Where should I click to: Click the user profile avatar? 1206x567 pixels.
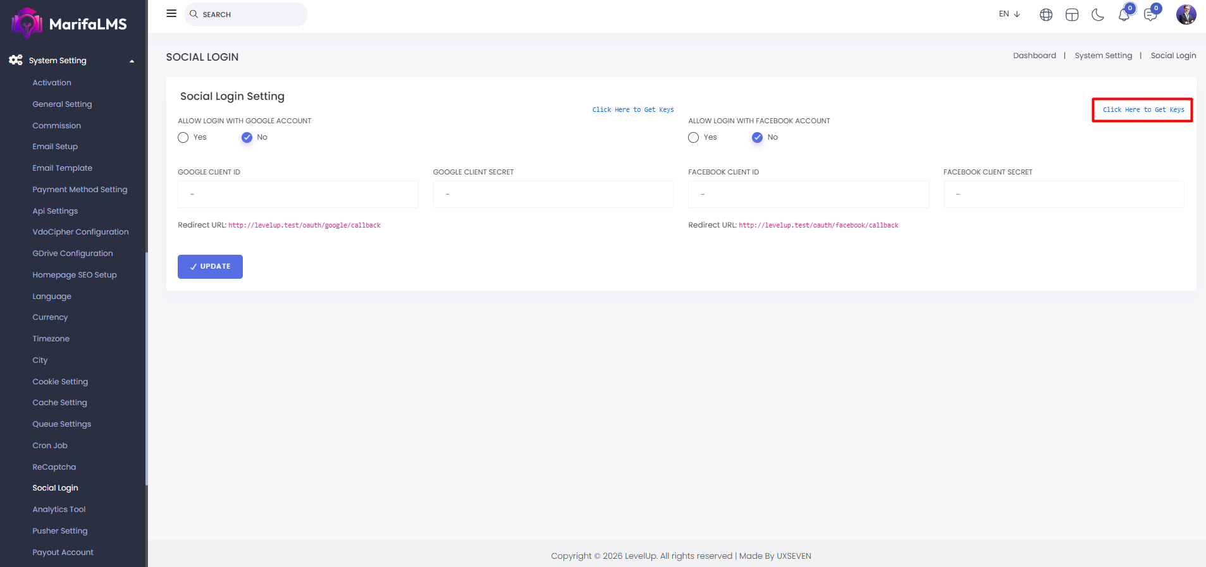tap(1186, 14)
